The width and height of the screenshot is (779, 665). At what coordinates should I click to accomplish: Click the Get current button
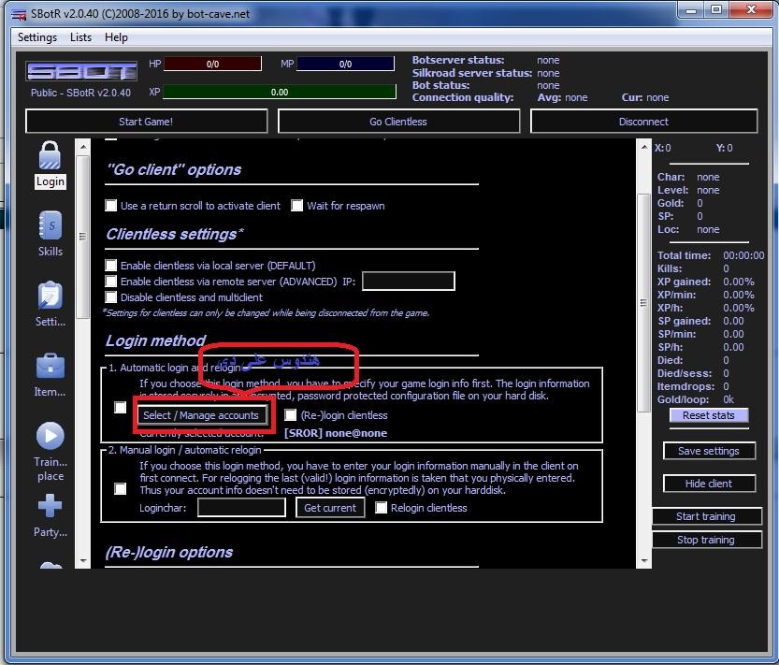coord(330,508)
